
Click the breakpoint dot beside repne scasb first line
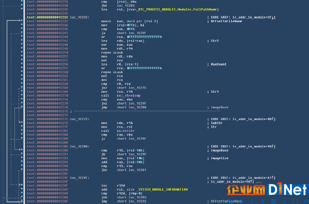[x=22, y=52]
